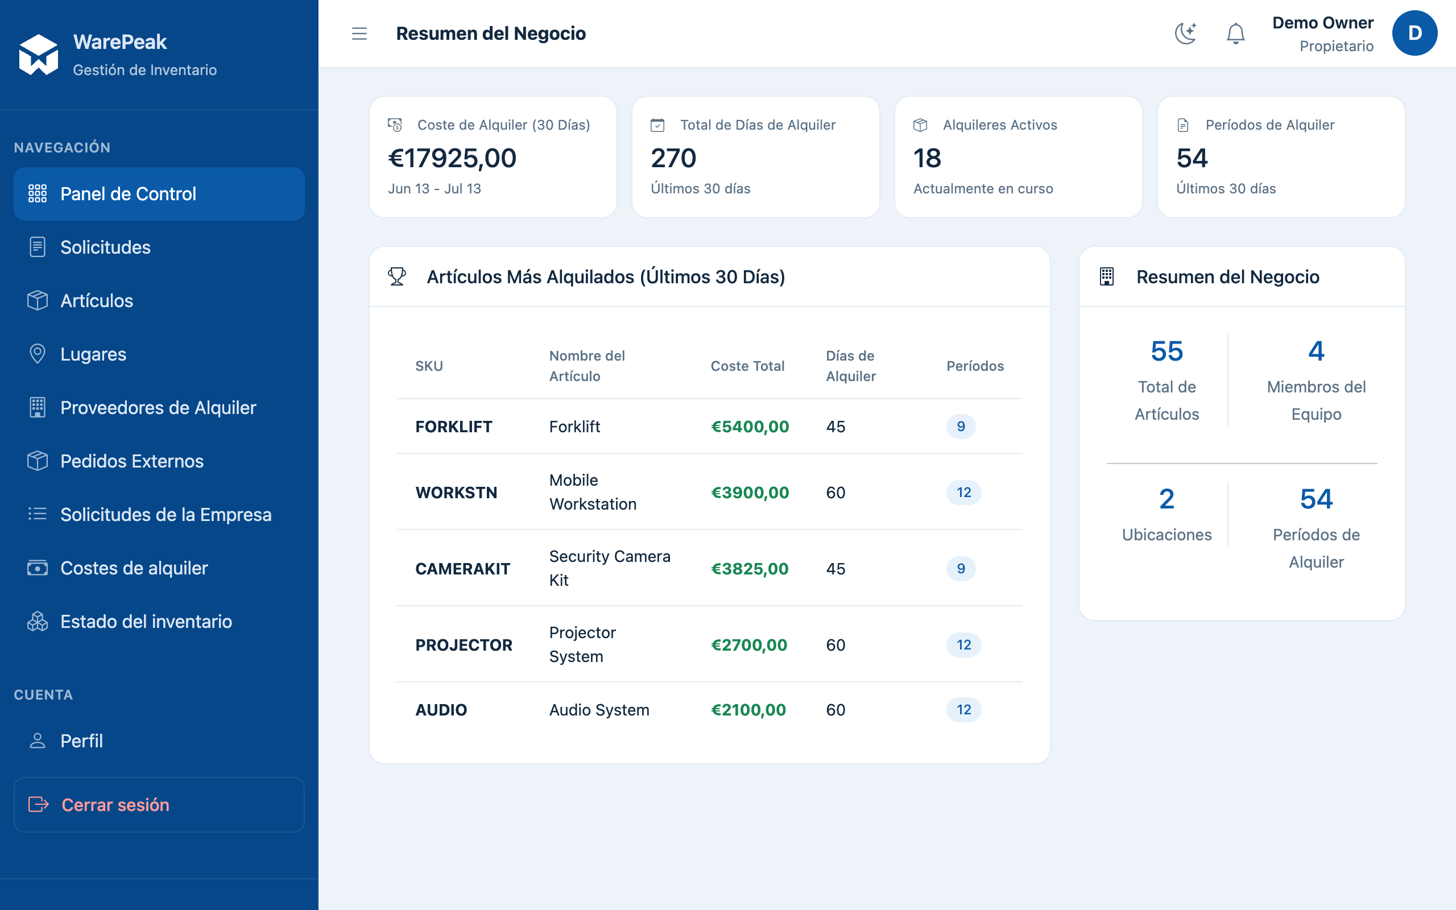Click the Estado del inventario boxes icon
Viewport: 1456px width, 910px height.
[x=38, y=621]
